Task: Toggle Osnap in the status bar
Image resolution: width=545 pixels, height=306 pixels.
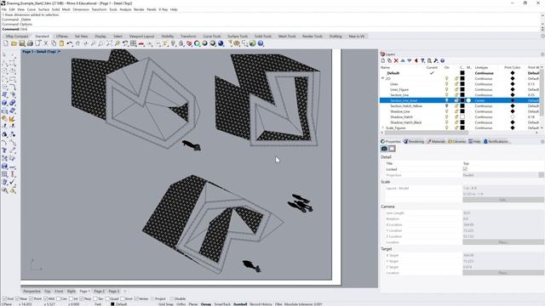Action: click(x=206, y=304)
